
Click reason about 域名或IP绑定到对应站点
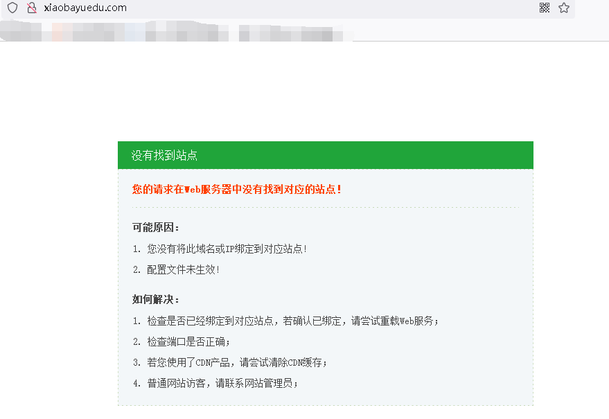click(x=227, y=249)
